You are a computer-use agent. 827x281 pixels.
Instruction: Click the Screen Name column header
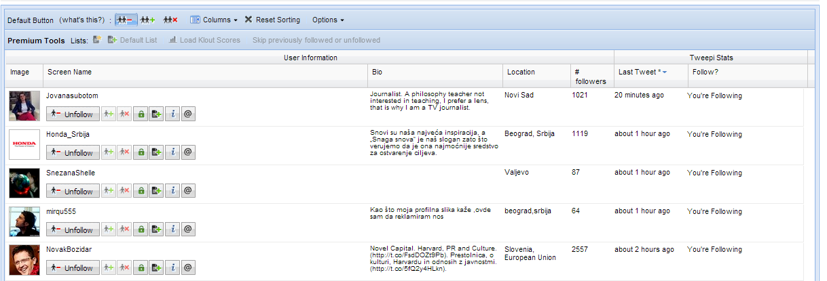click(69, 72)
